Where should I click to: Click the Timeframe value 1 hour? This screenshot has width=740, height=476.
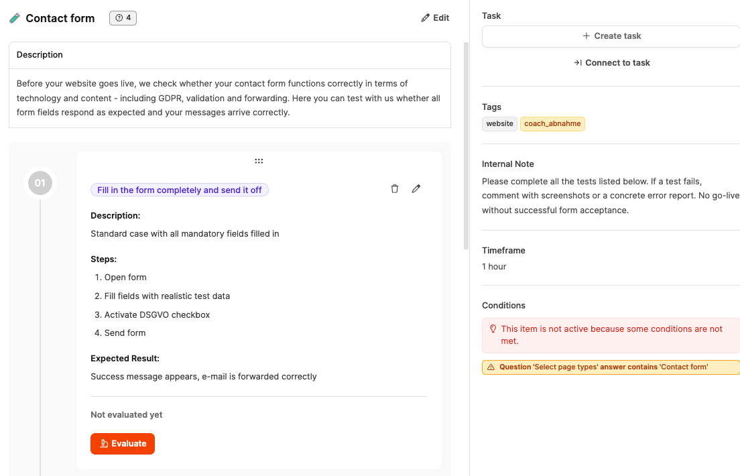pyautogui.click(x=494, y=267)
